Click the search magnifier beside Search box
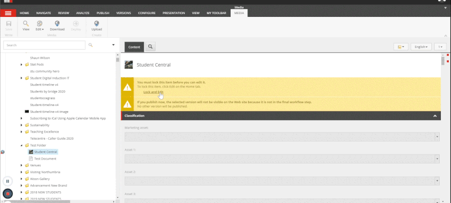Viewport: 451px width, 203px height. click(91, 45)
